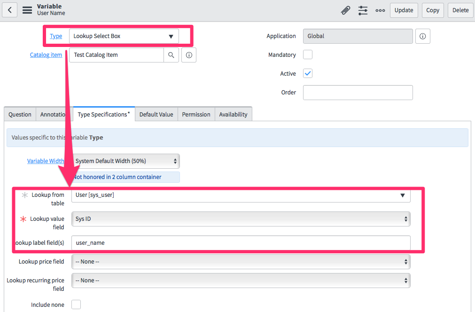Open the Availability tab
Viewport: 475px width, 312px height.
pyautogui.click(x=233, y=114)
